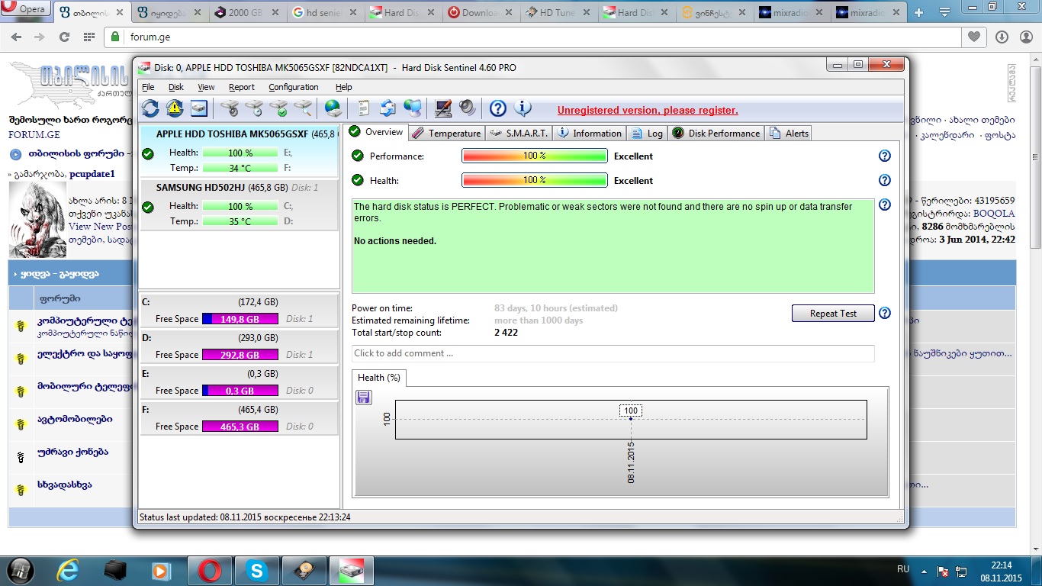Click Opera's back navigation arrow
The image size is (1042, 586).
point(16,37)
